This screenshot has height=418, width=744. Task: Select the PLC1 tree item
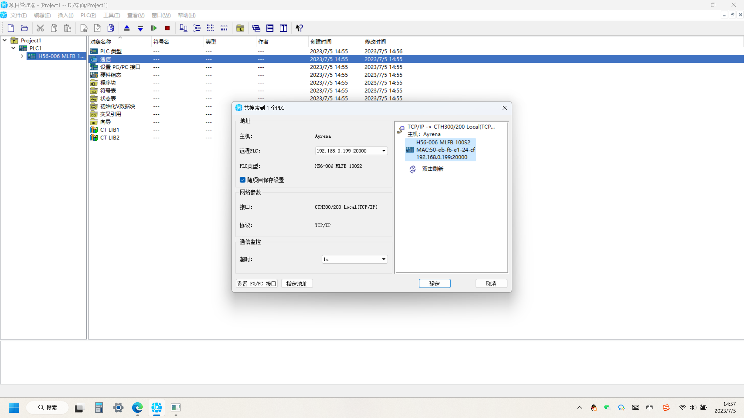tap(35, 48)
